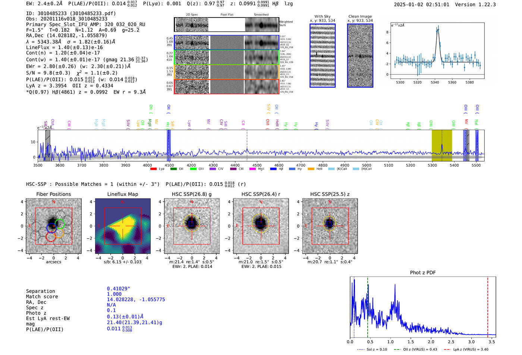The image size is (522, 355).
Task: Click the LyA z = 3.3954 text
Action: click(x=46, y=86)
